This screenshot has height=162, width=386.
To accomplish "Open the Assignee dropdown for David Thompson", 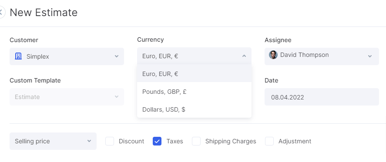I will (x=322, y=56).
